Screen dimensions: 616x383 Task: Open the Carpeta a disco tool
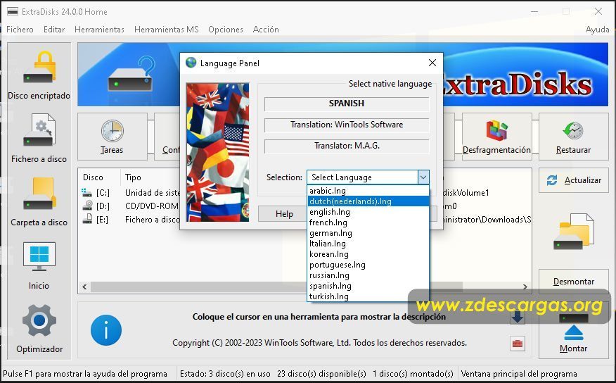click(39, 201)
